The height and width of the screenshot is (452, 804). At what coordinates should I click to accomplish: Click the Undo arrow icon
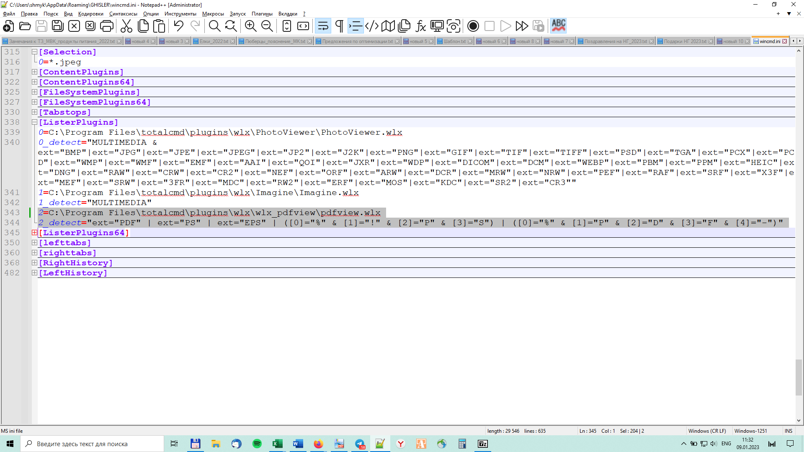179,26
